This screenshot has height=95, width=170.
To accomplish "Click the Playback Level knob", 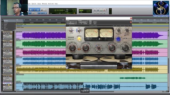I will [x=86, y=48].
